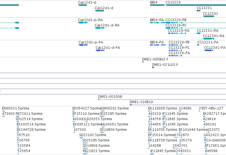The height and width of the screenshot is (155, 226).
Task: Click the CG12391 gene feature
Action: (208, 16)
